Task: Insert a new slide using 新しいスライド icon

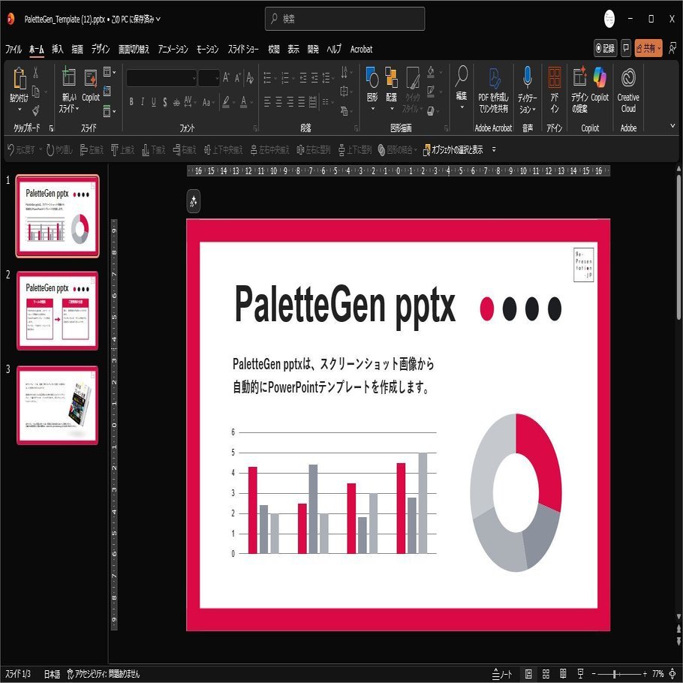Action: [x=69, y=77]
